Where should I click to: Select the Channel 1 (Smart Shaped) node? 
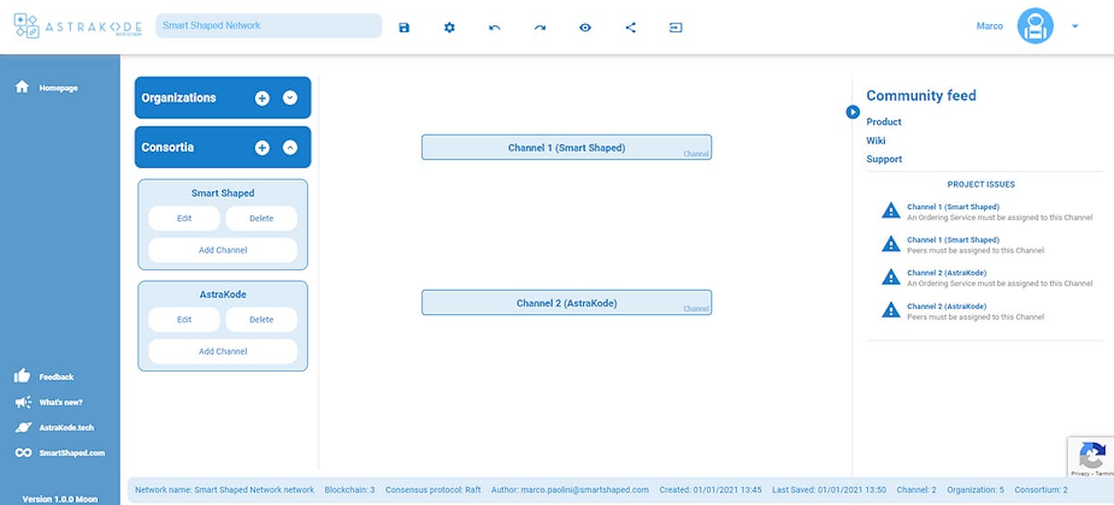point(567,147)
